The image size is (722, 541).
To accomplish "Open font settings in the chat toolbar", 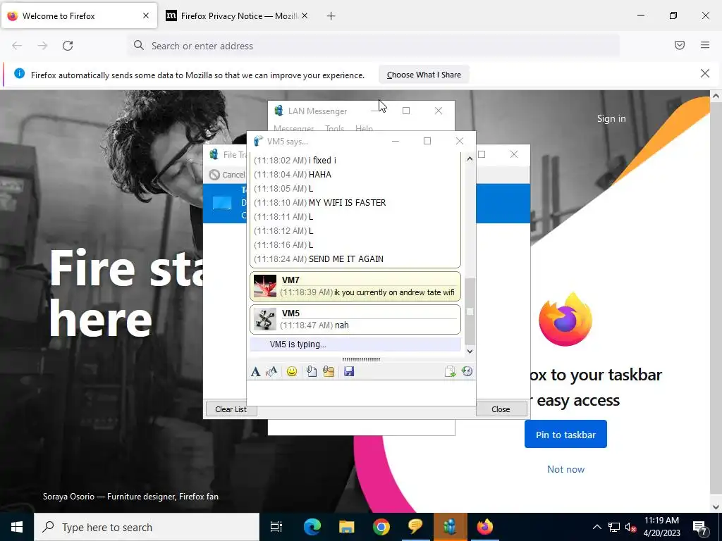I will [x=255, y=372].
